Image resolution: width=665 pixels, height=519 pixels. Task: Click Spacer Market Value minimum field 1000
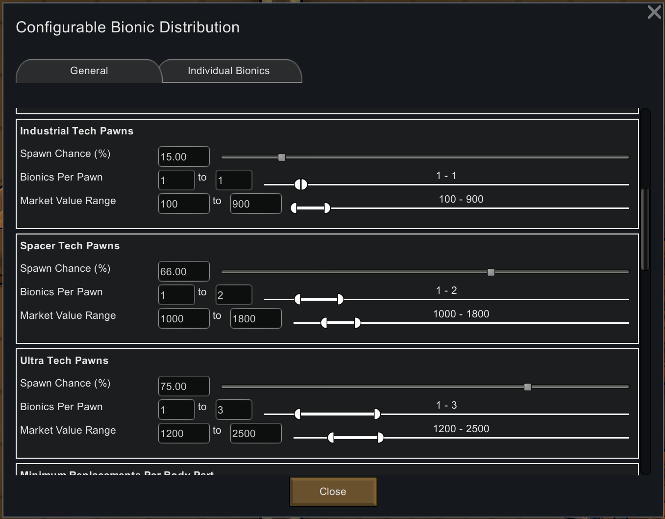[x=184, y=318]
